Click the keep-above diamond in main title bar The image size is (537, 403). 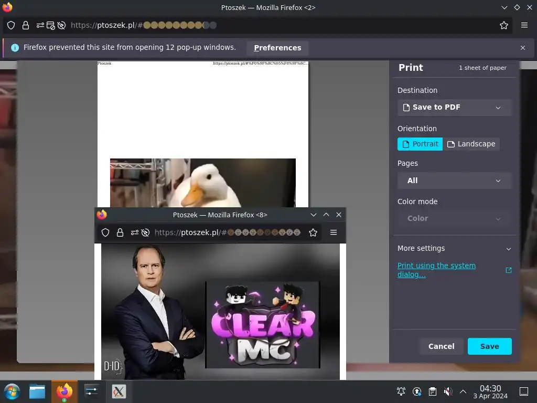(x=517, y=7)
